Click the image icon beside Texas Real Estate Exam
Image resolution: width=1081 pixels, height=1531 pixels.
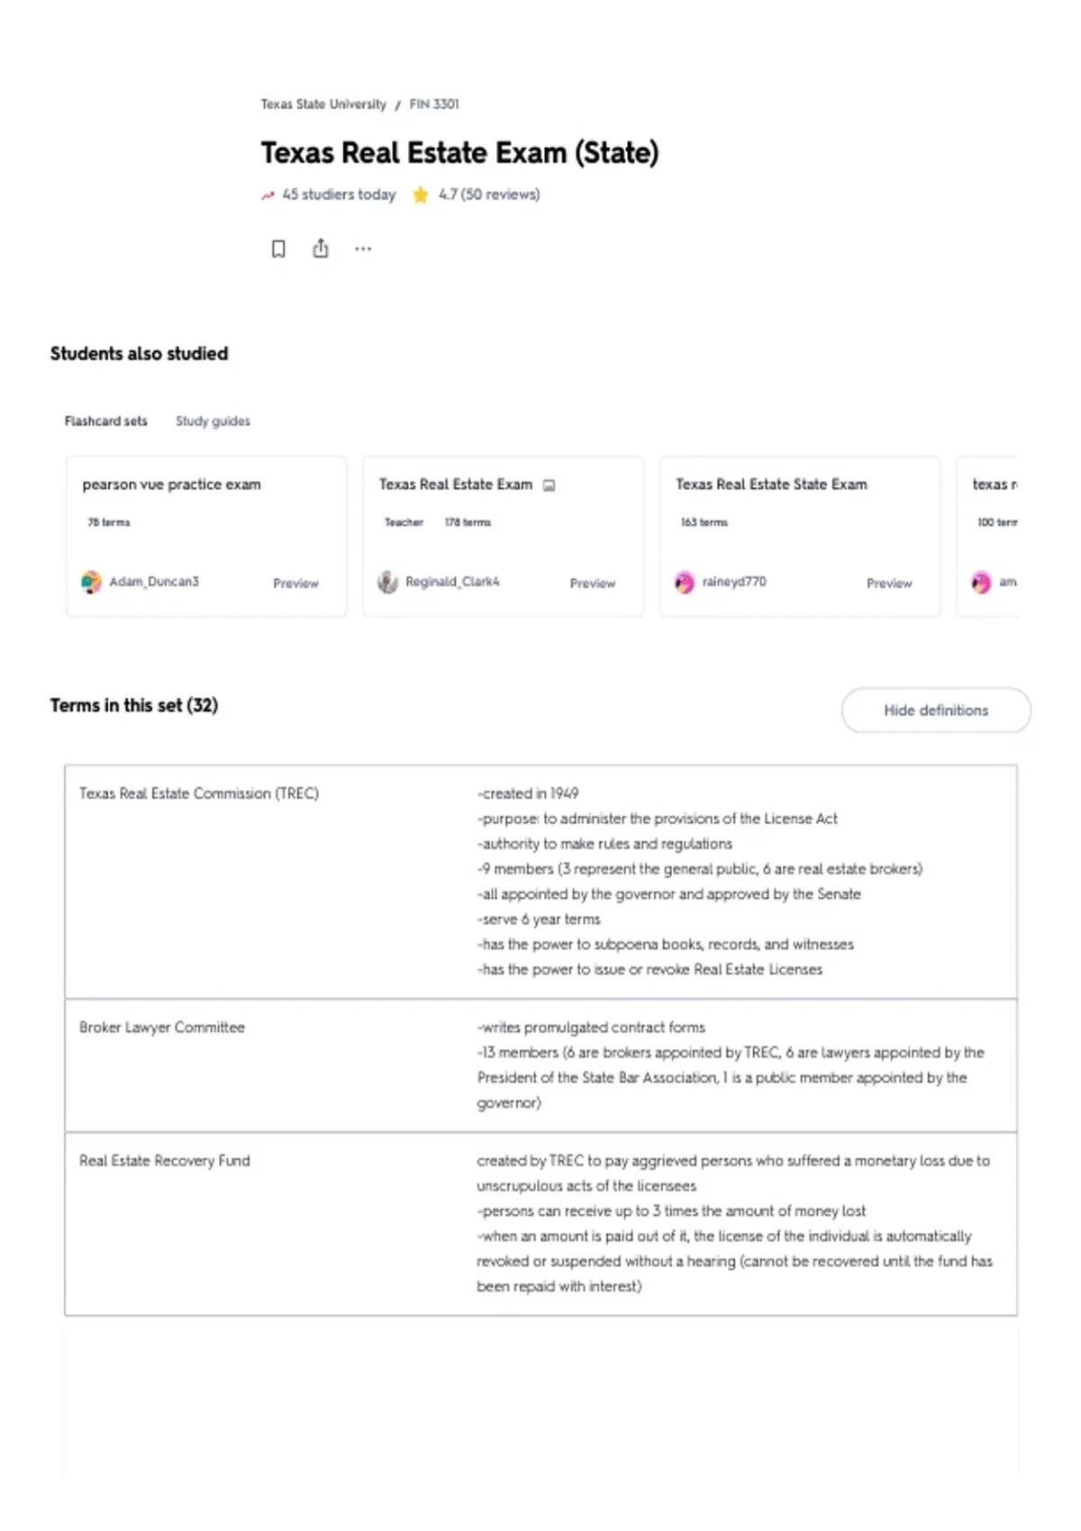click(550, 485)
